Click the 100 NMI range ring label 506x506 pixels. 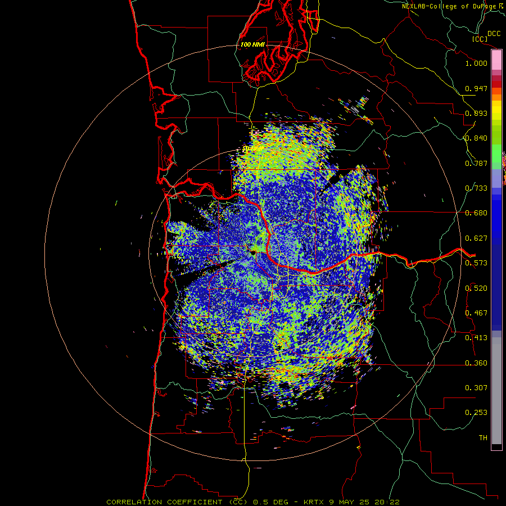(252, 44)
